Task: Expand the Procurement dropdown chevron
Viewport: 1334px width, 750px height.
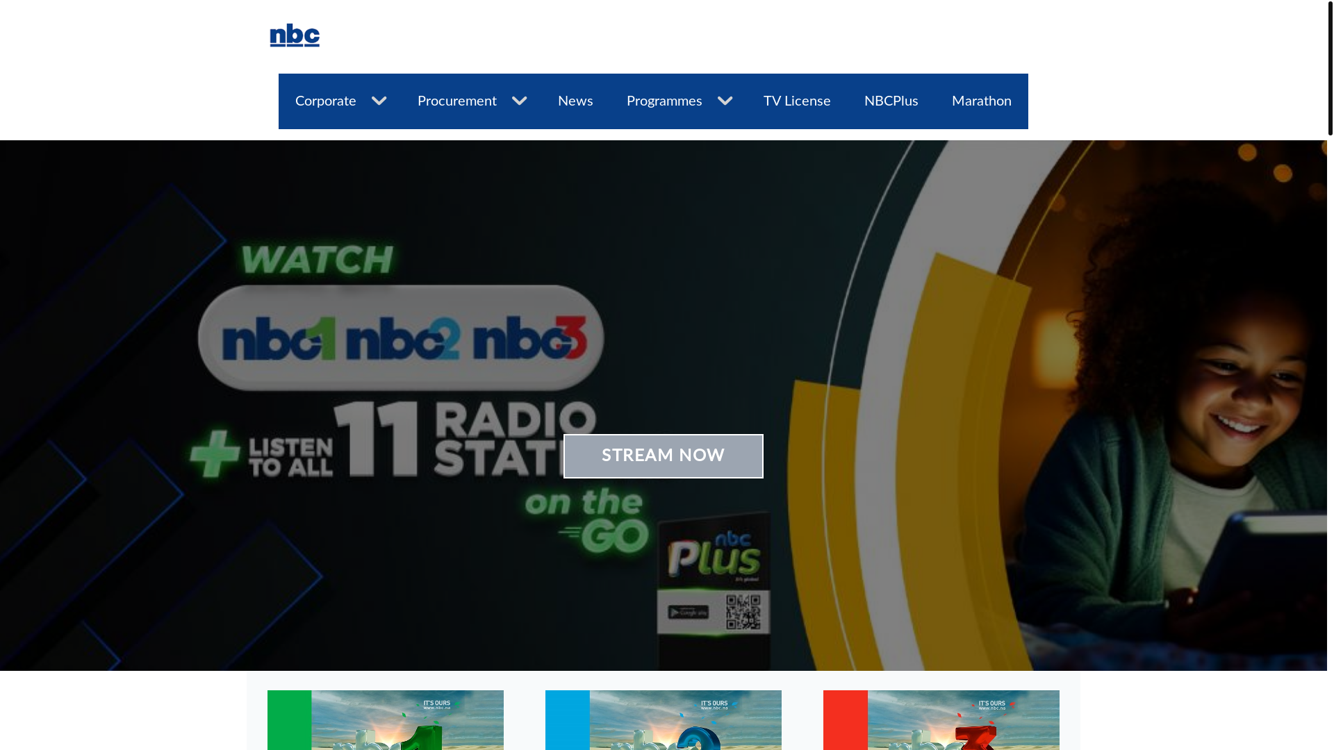Action: pos(519,101)
